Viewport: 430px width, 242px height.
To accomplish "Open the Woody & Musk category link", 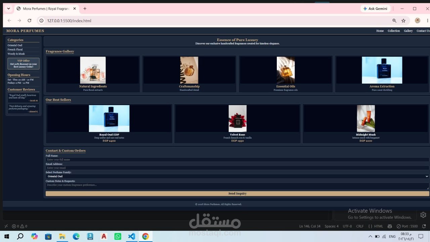I will 16,54.
